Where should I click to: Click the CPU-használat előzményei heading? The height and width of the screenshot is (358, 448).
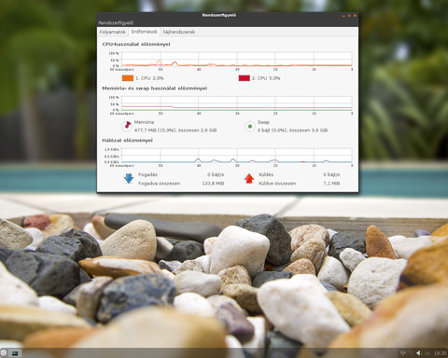136,44
